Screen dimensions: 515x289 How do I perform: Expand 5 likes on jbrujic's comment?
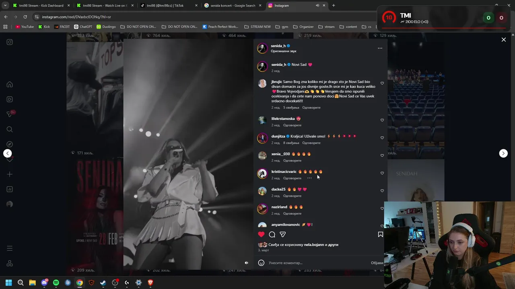point(291,108)
